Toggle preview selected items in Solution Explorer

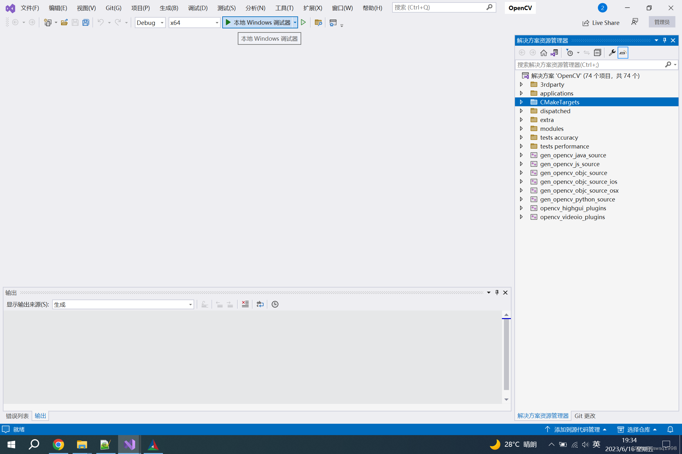click(x=623, y=53)
